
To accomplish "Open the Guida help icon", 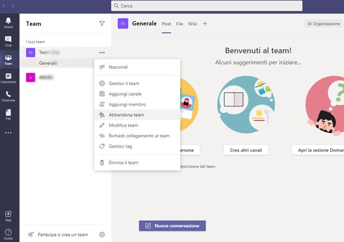I will pyautogui.click(x=8, y=234).
